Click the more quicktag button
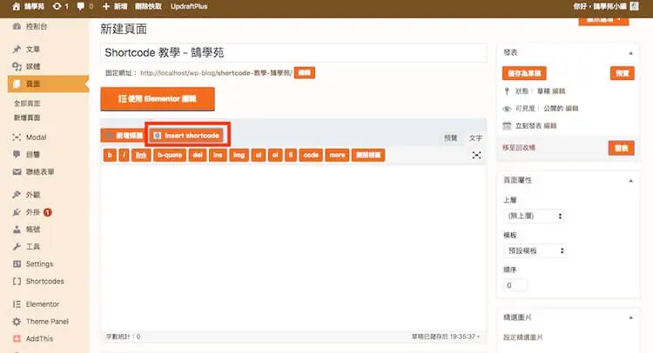The image size is (653, 353). 337,155
